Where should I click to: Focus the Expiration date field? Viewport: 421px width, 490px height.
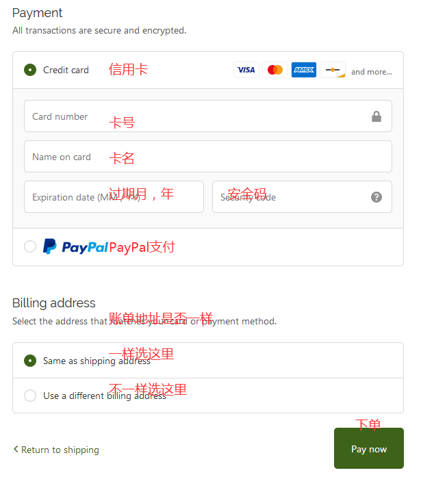[x=114, y=196]
